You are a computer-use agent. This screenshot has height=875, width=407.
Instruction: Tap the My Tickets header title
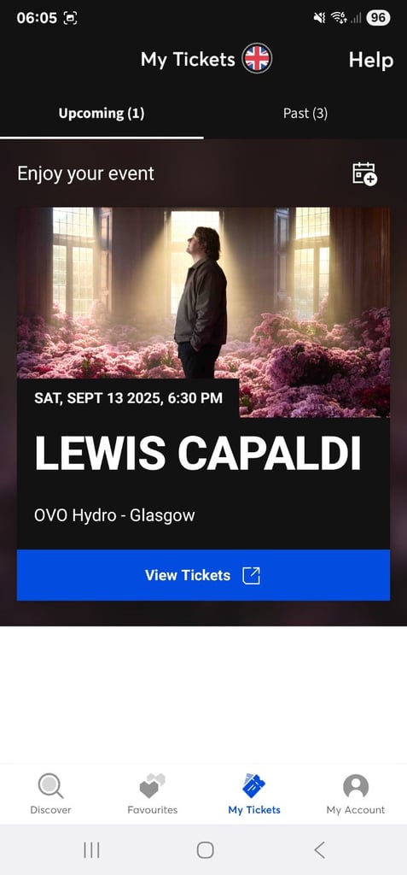[x=188, y=60]
